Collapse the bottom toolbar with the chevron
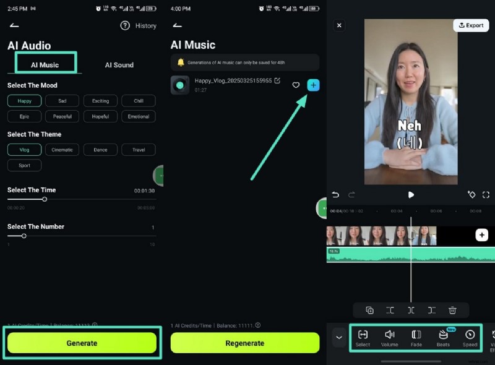Image resolution: width=495 pixels, height=365 pixels. (x=338, y=337)
